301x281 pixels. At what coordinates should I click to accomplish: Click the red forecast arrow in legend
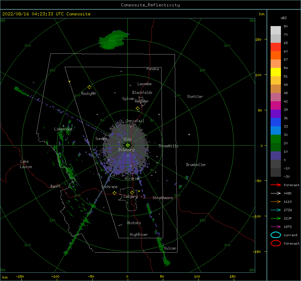(276, 185)
